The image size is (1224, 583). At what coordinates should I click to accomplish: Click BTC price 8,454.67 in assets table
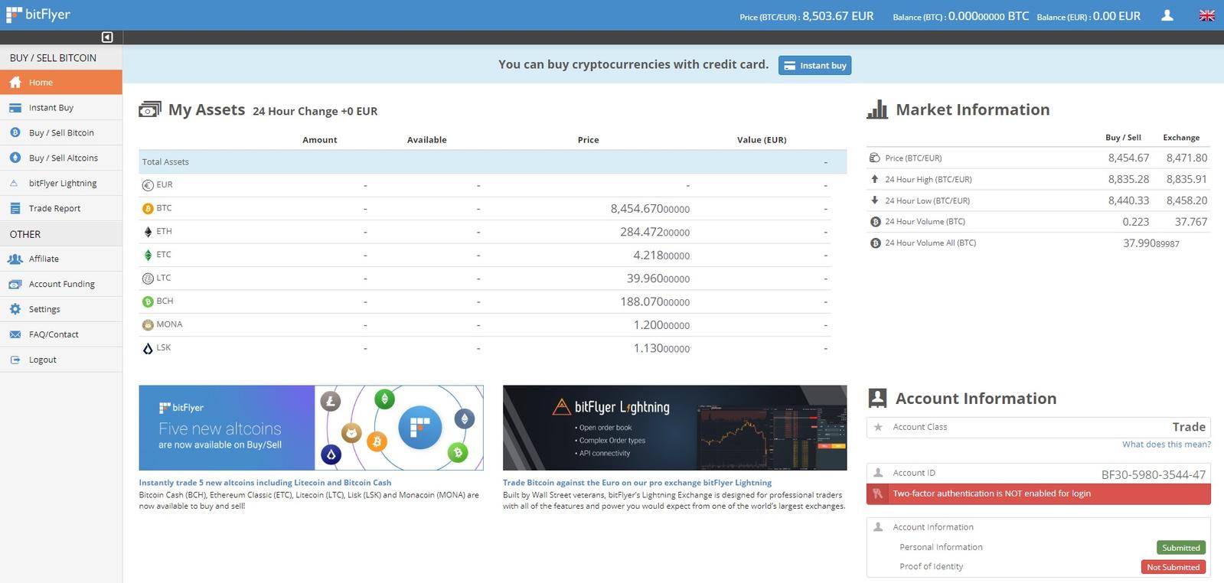(650, 209)
